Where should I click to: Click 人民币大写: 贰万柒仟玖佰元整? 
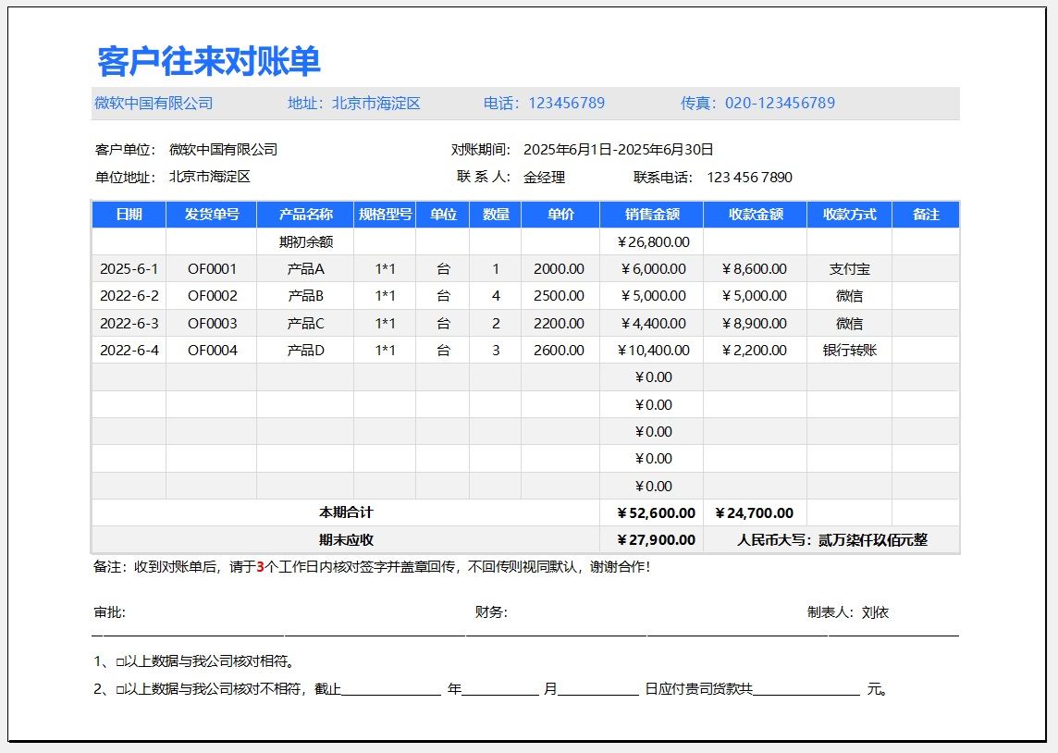coord(832,540)
